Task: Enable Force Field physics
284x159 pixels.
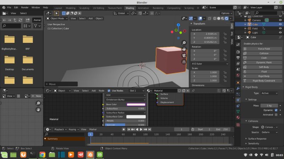Action: point(262,49)
